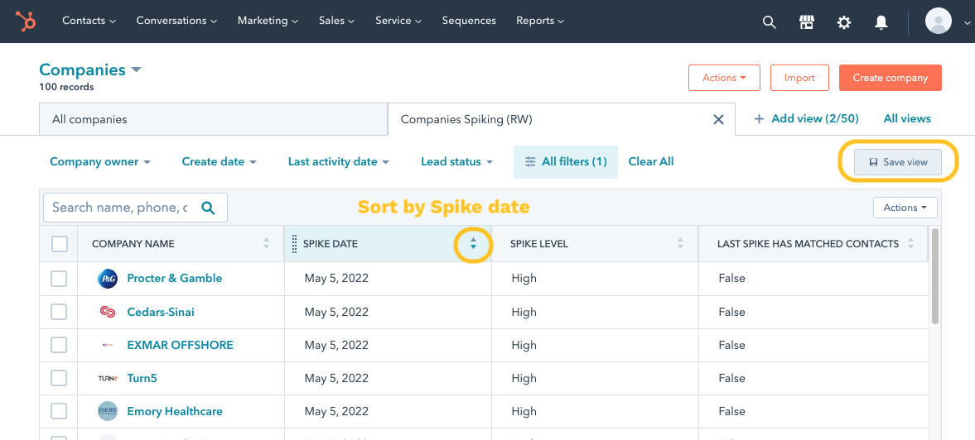The image size is (975, 440).
Task: Close the Companies Spiking (RW) view tab
Action: (x=718, y=120)
